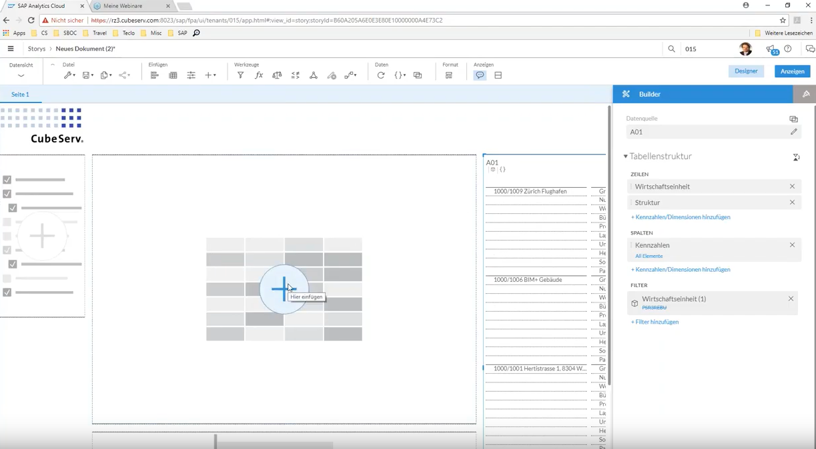Viewport: 816px width, 449px height.
Task: Open the curly-brace calculations dropdown arrow
Action: point(405,75)
